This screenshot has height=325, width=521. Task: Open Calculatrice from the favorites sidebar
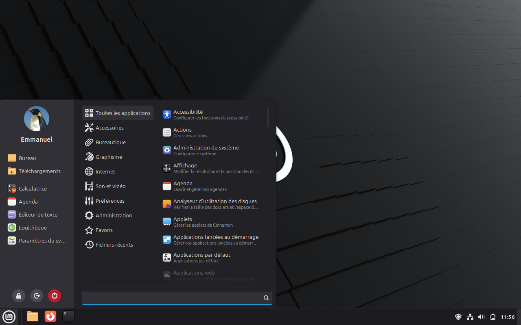[37, 188]
